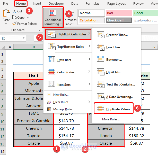Click the Top/Bottom Rules icon
158x155 pixels.
[51, 47]
